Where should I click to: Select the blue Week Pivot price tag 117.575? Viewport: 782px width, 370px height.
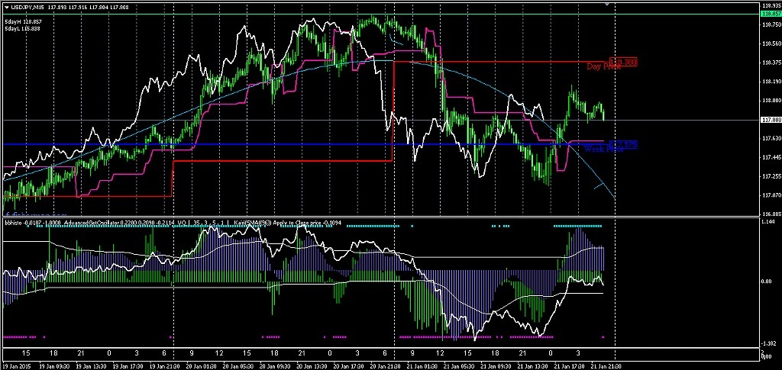tap(623, 145)
